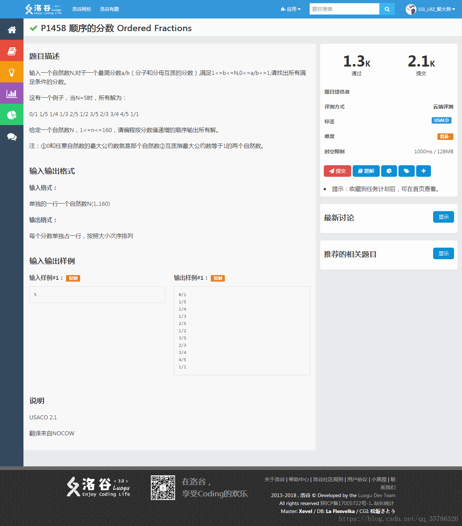Viewport: 462px width, 526px height.
Task: Click the red 提交 submit button
Action: click(x=337, y=171)
